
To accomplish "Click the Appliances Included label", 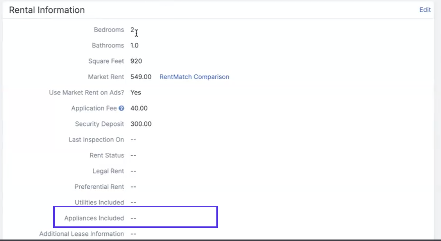I will [x=94, y=218].
